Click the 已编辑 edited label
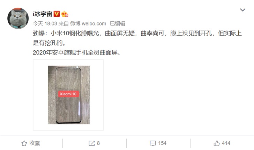The height and width of the screenshot is (150, 254). point(118,24)
